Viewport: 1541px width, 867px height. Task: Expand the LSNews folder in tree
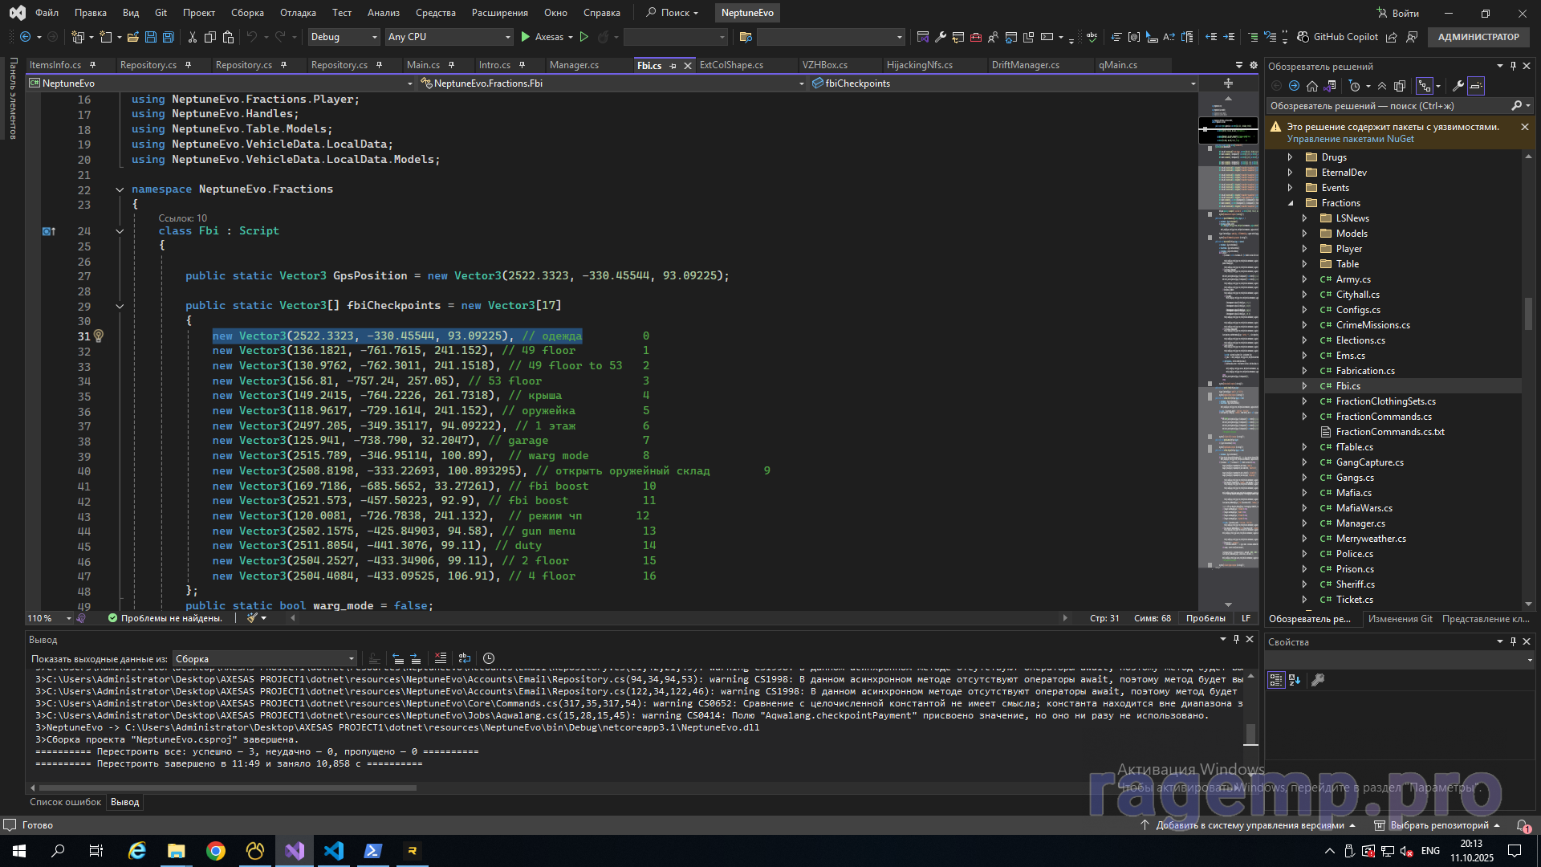click(x=1304, y=218)
